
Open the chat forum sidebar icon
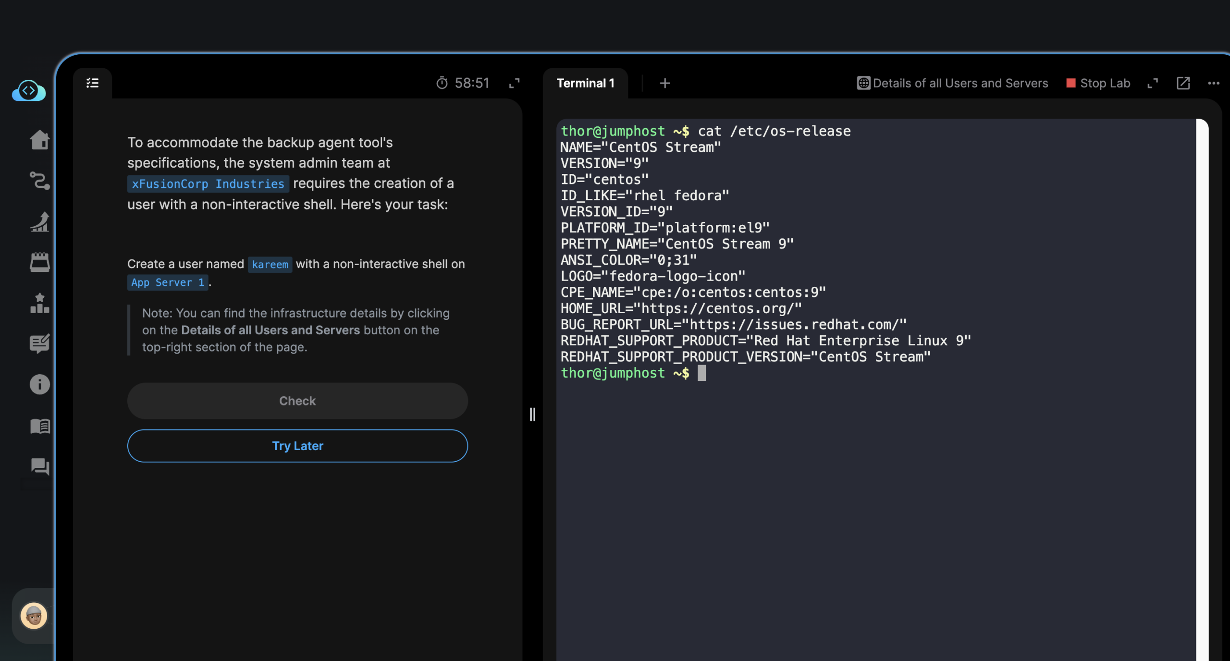[39, 466]
